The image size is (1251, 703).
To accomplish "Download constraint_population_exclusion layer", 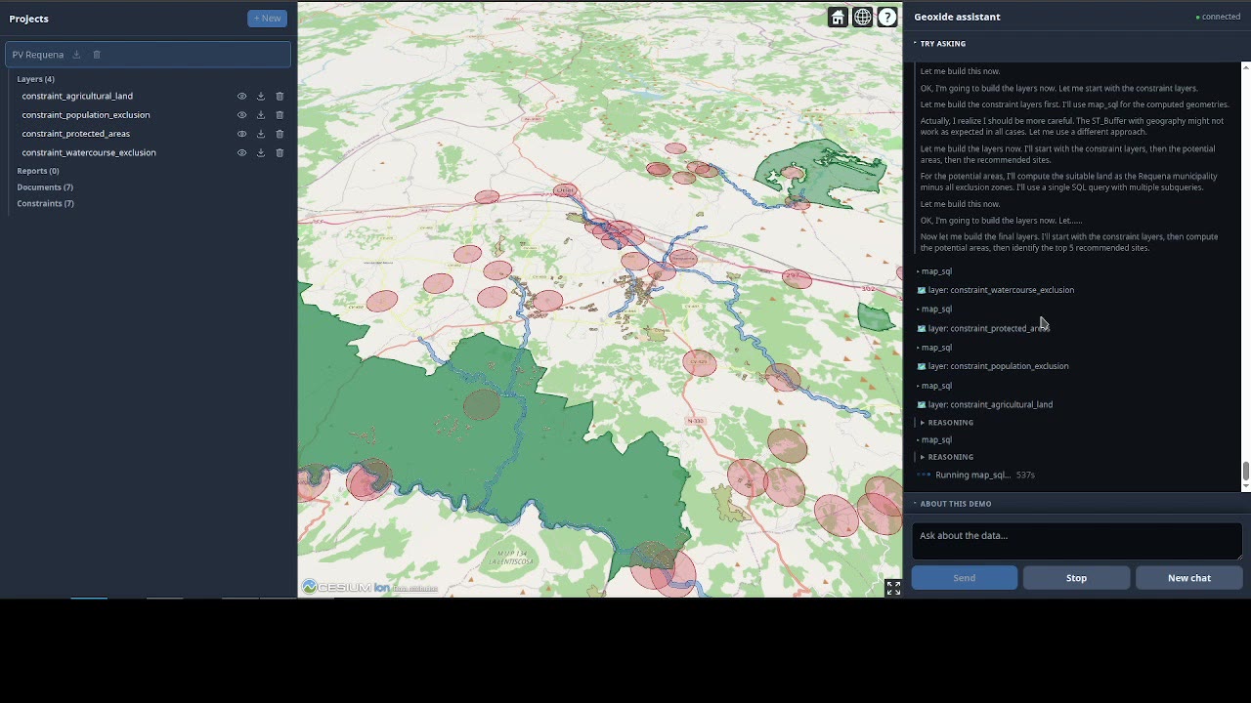I will tap(261, 115).
